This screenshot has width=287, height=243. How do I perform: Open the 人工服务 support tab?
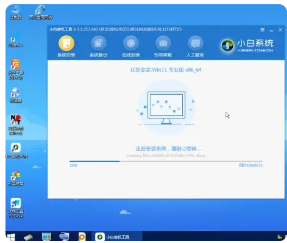(x=195, y=47)
